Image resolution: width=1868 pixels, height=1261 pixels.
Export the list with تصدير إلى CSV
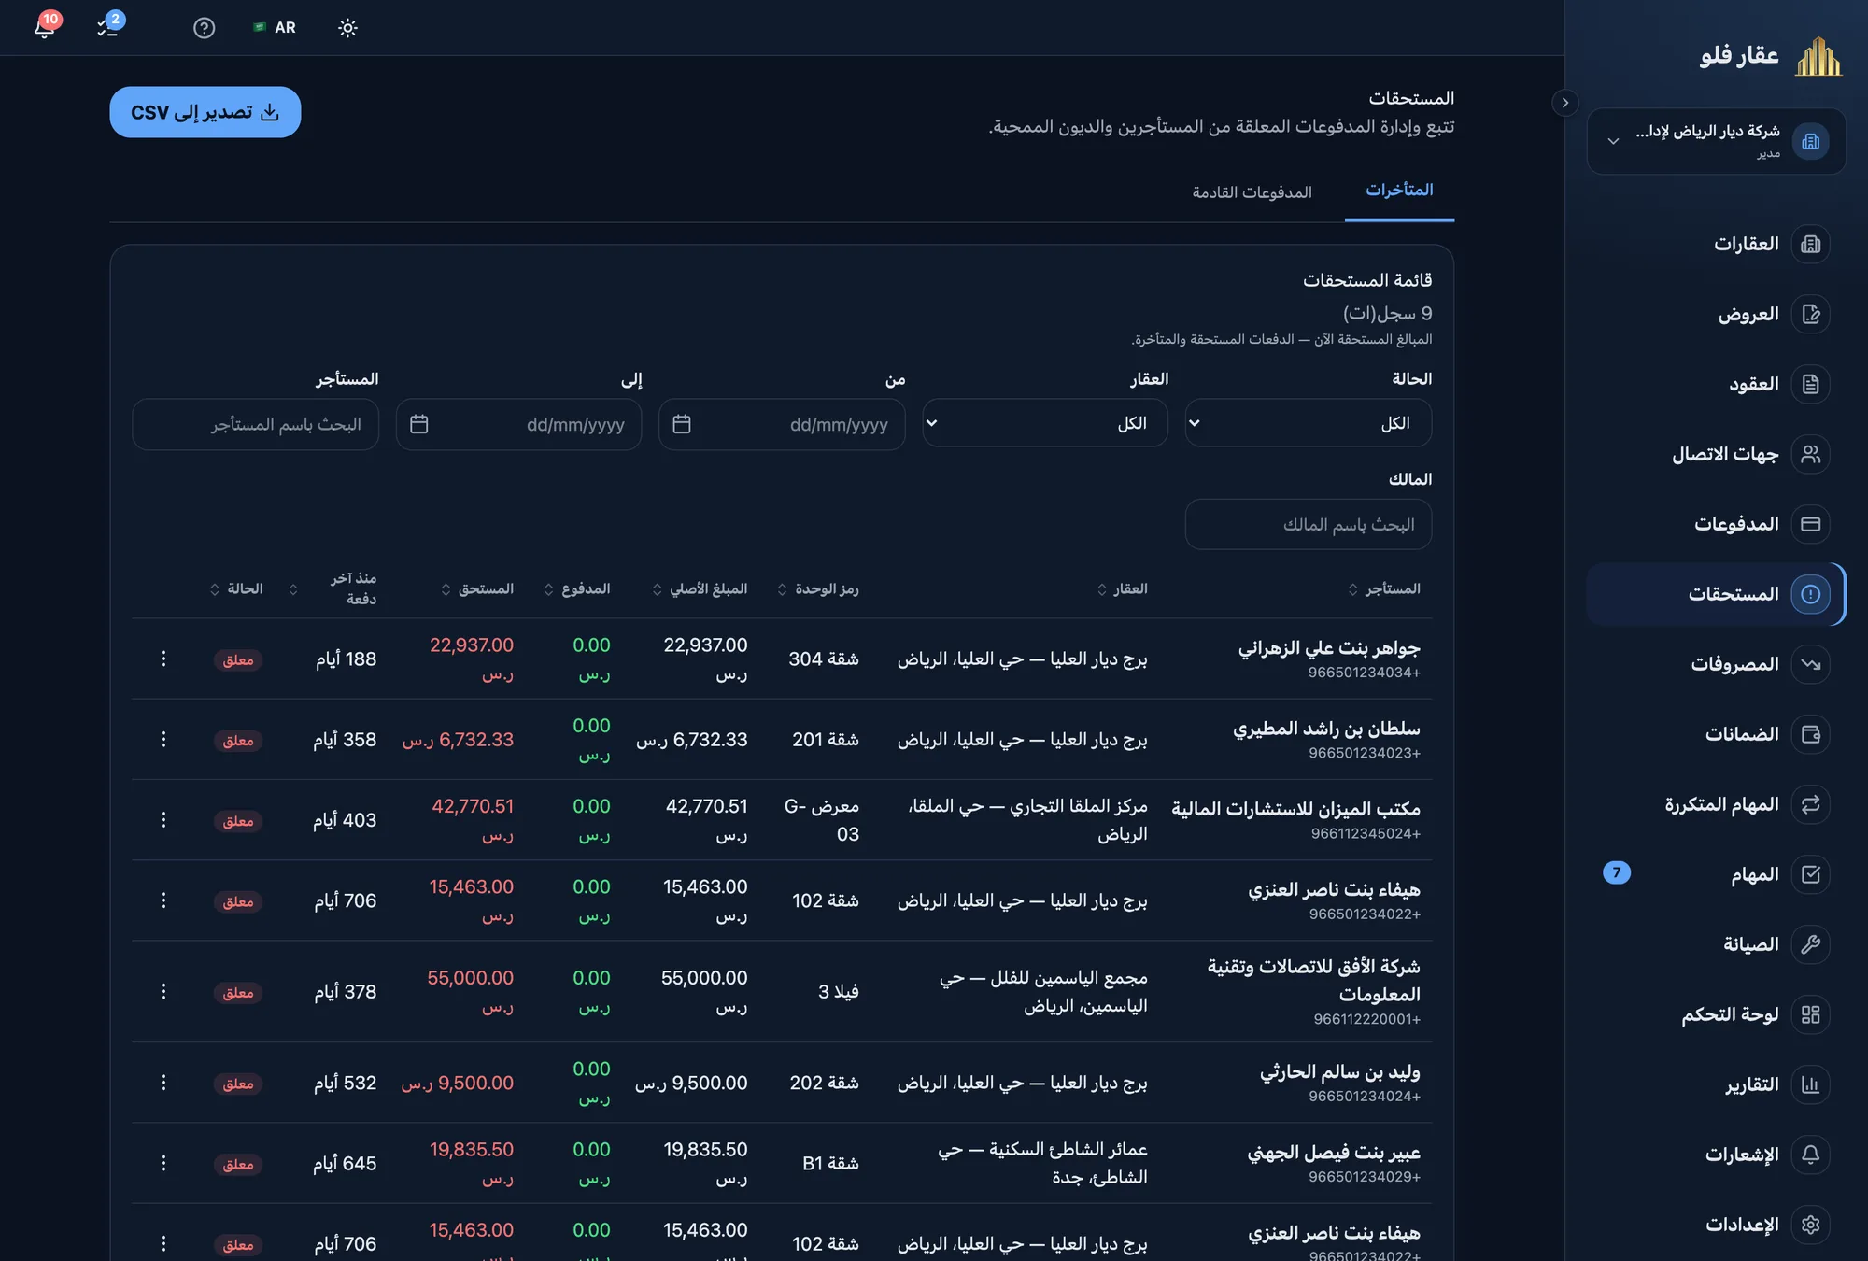(x=205, y=112)
